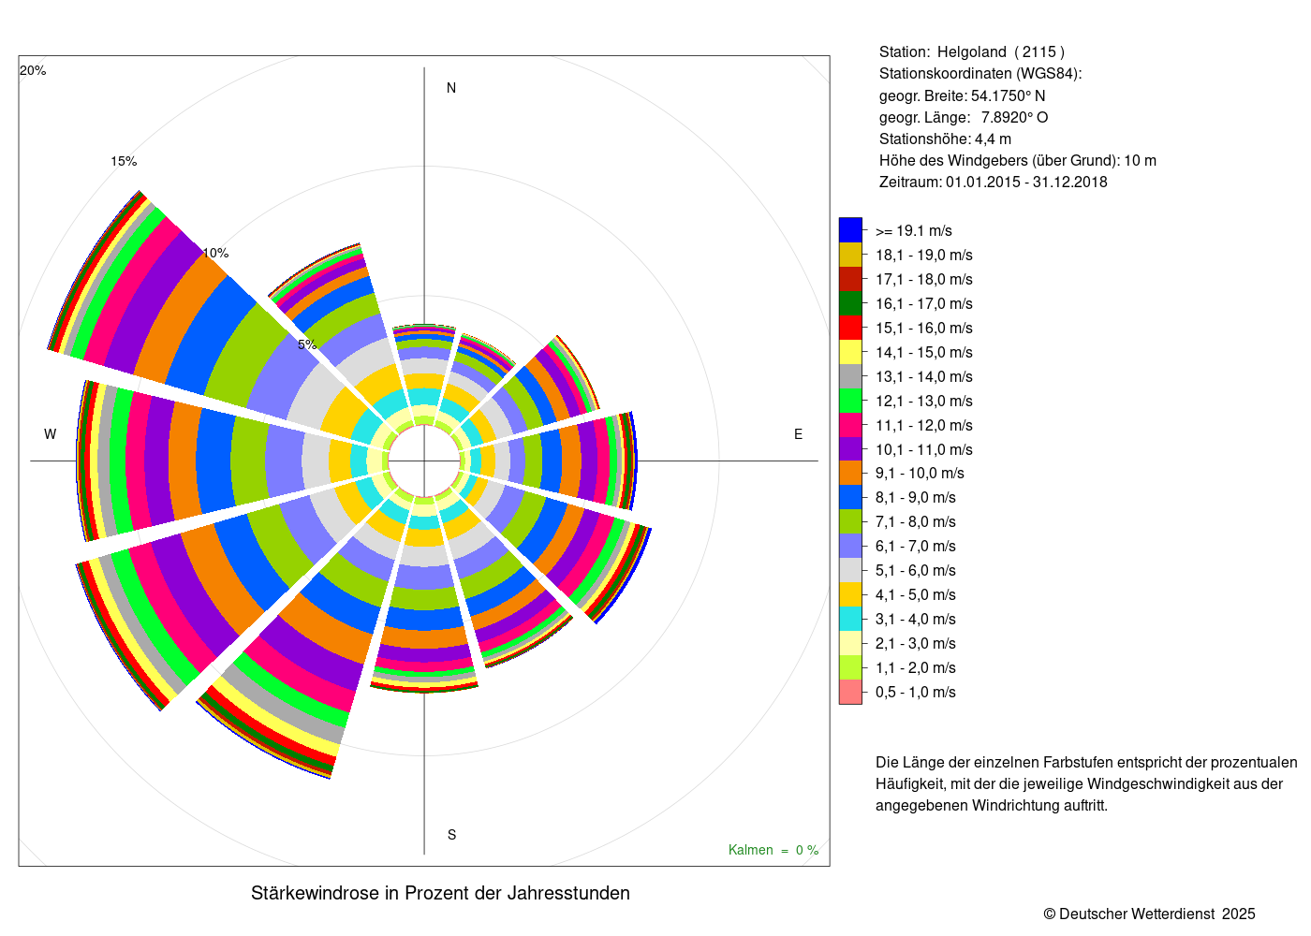
Task: Click the 'Station: Helgoland ( 2115 )' line
Action: 972,52
